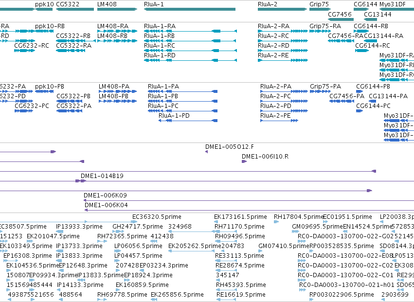Select protein RluA-2-PC
The image size is (414, 302).
coord(276,96)
